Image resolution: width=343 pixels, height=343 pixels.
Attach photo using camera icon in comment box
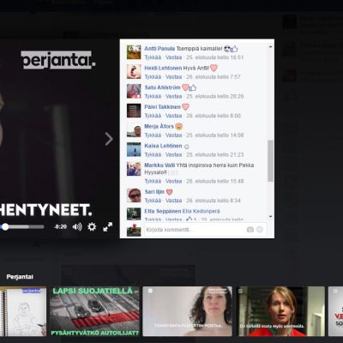tap(250, 230)
